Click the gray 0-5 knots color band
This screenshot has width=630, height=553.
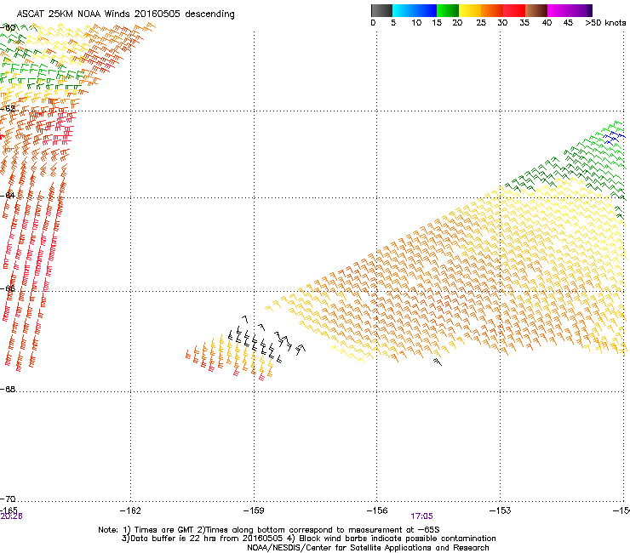(x=381, y=10)
